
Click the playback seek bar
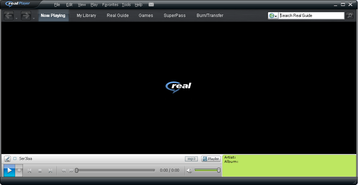(115, 171)
